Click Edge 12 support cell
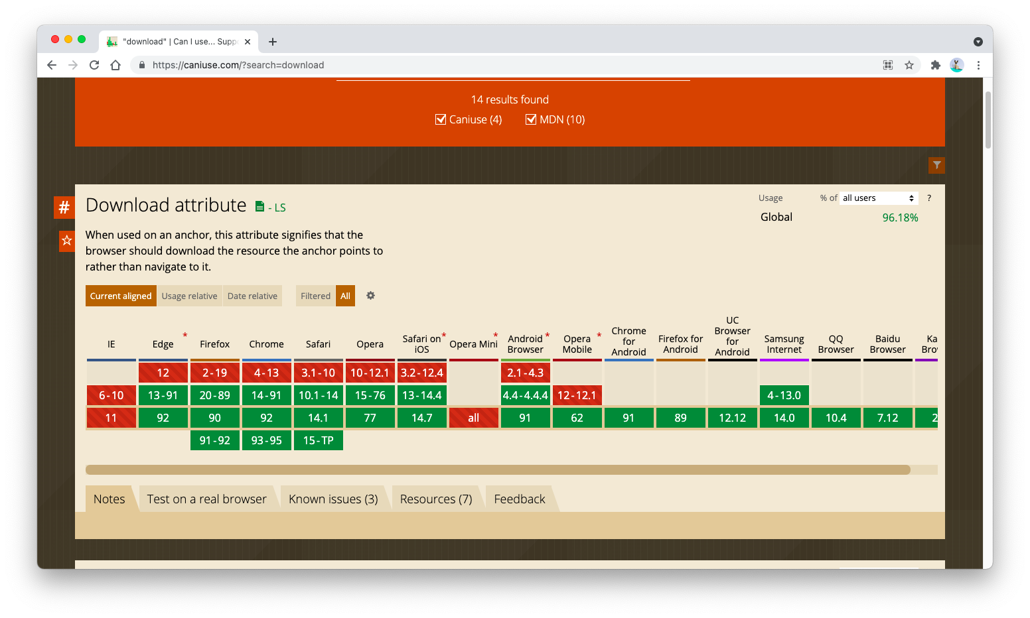The image size is (1030, 618). point(163,373)
